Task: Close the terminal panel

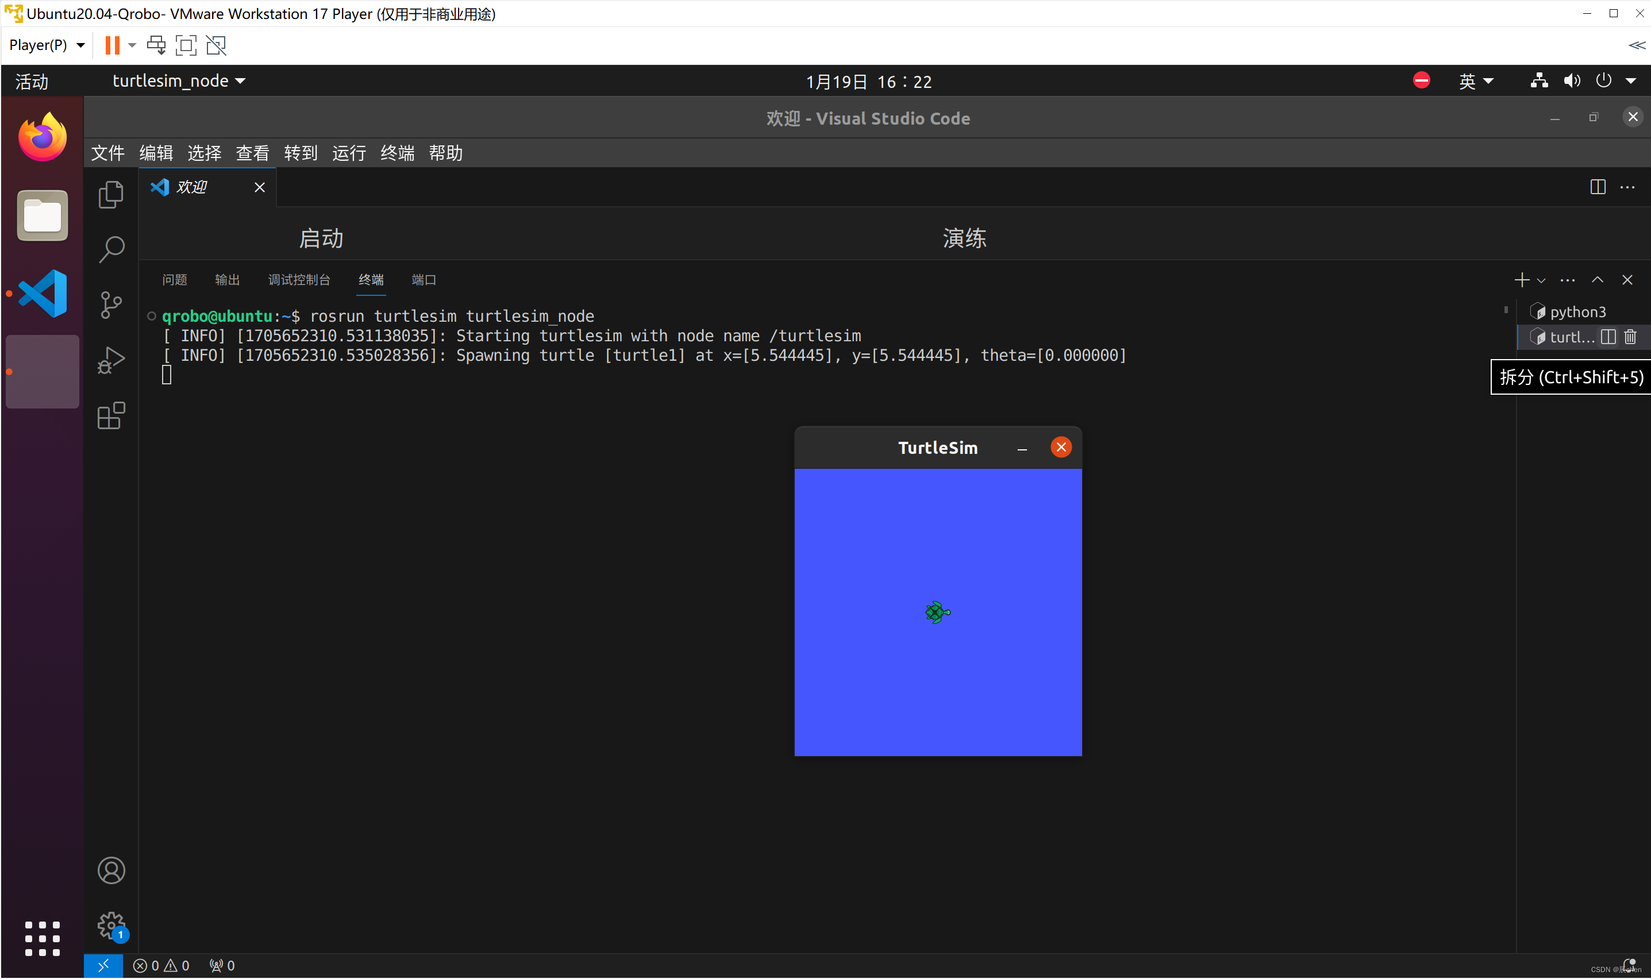Action: (x=1627, y=280)
